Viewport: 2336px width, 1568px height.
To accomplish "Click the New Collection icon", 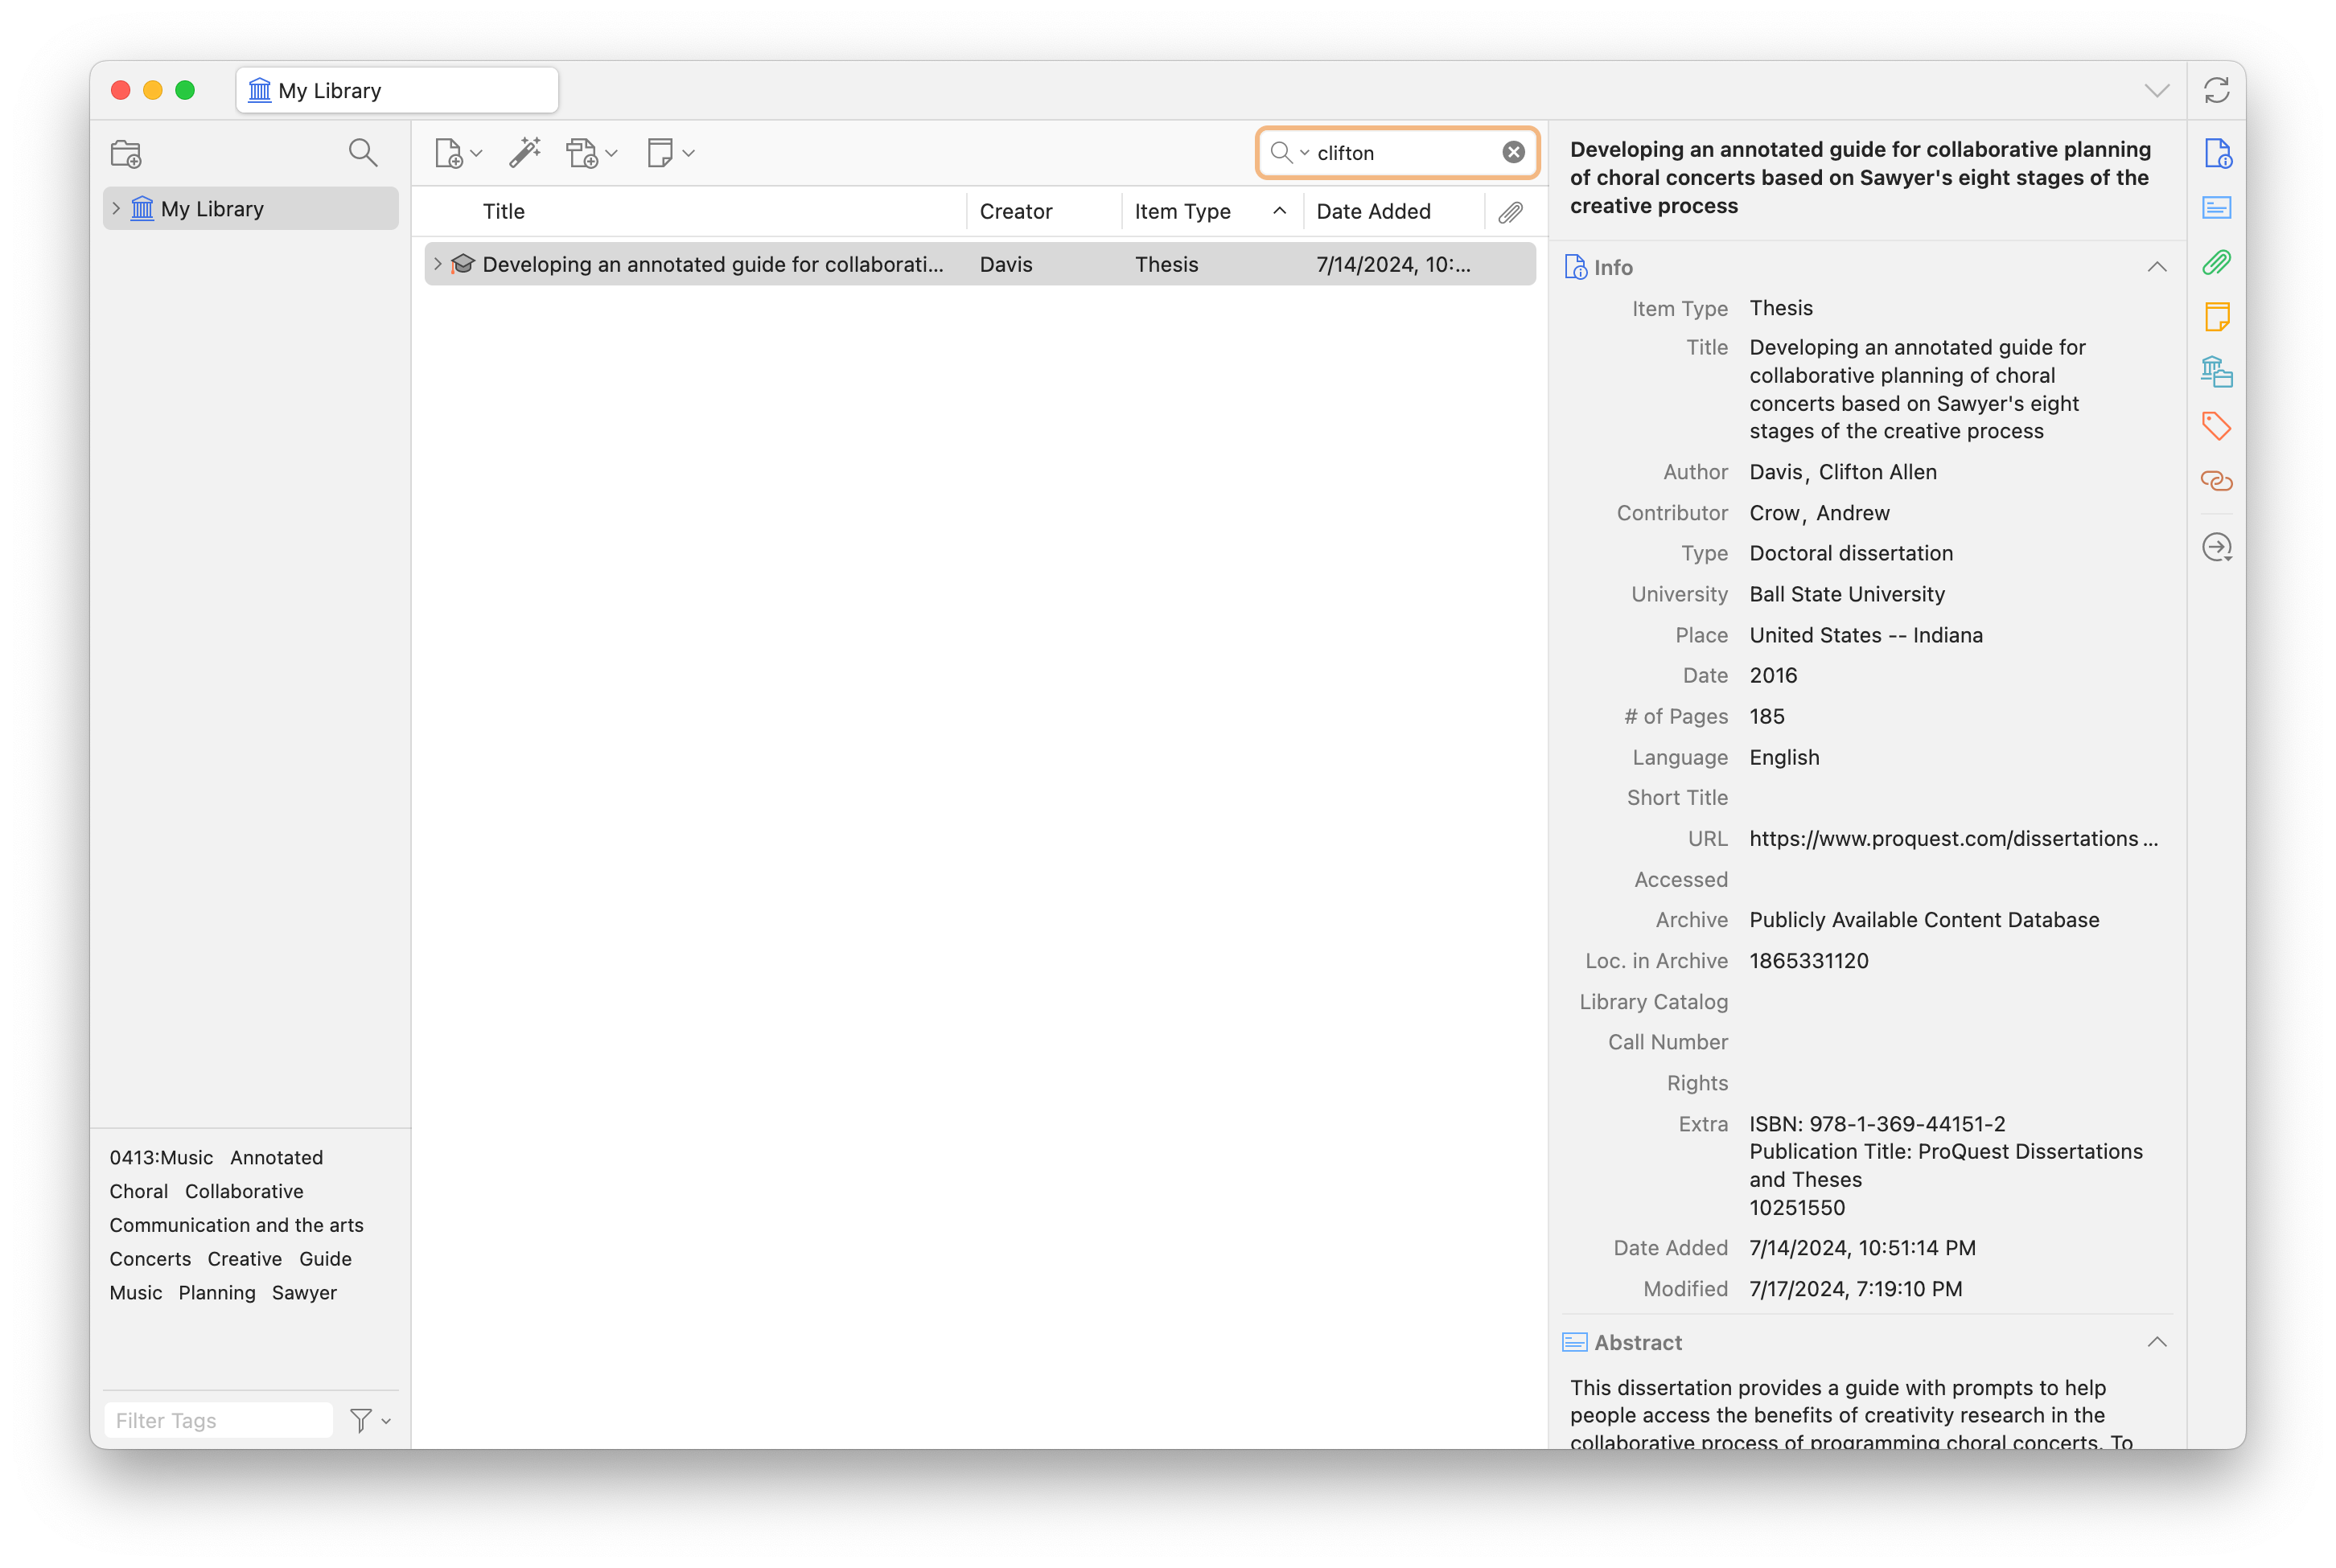I will [126, 154].
